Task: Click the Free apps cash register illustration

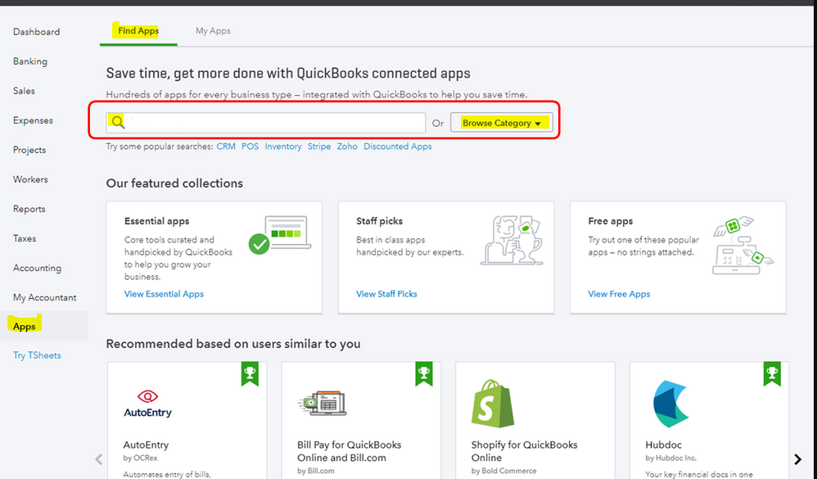Action: click(x=742, y=244)
